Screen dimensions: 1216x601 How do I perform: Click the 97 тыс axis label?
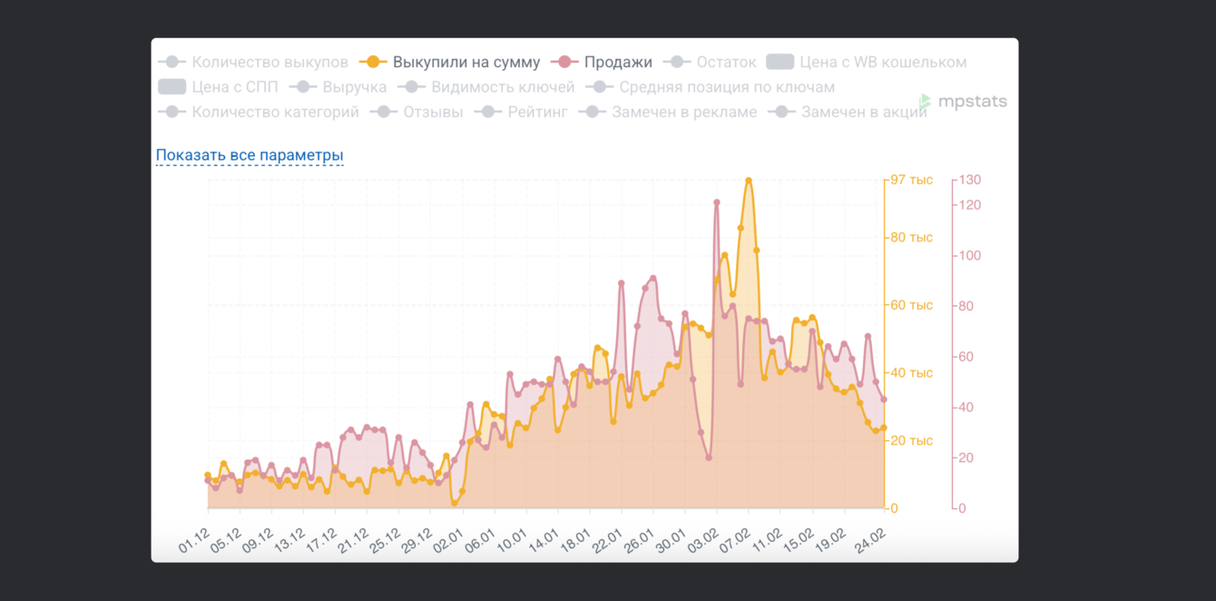pyautogui.click(x=911, y=180)
